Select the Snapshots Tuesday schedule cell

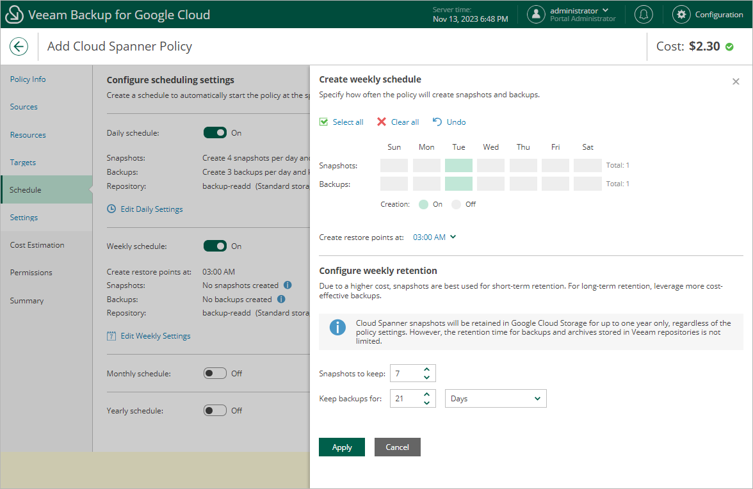click(x=458, y=166)
